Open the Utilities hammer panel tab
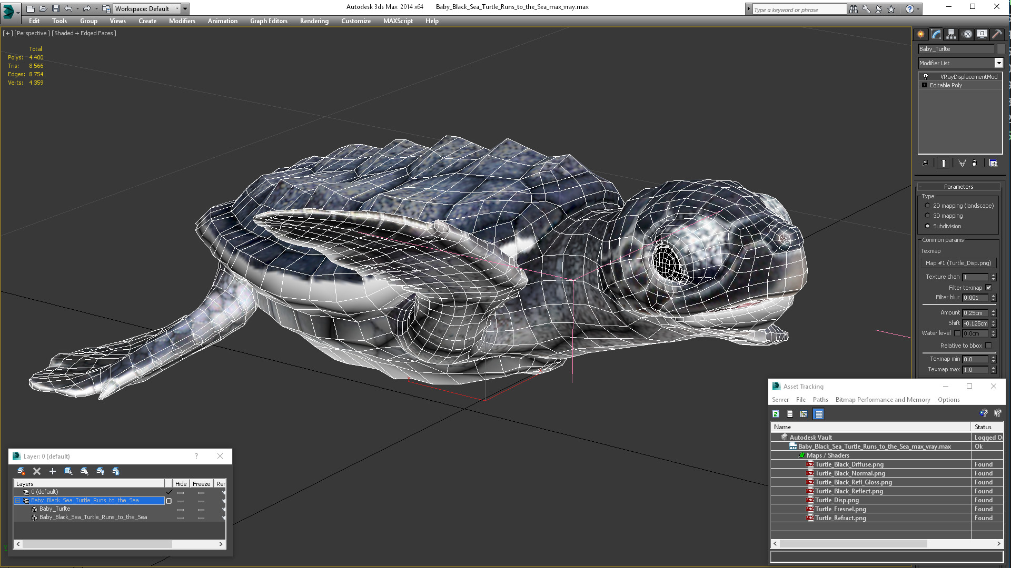The height and width of the screenshot is (568, 1011). tap(997, 34)
